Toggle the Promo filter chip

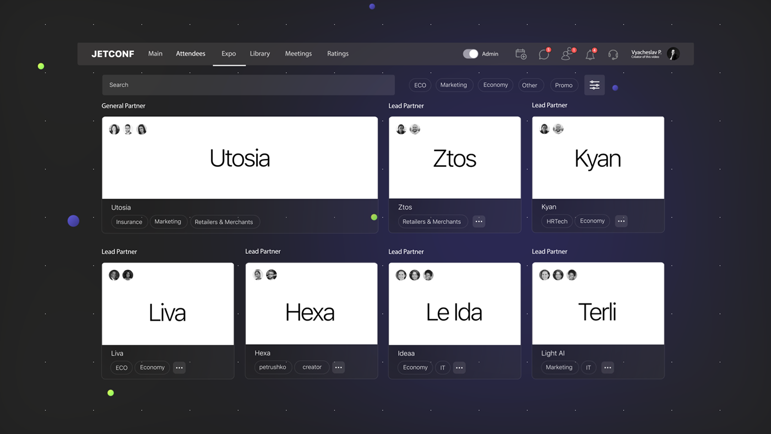(563, 85)
